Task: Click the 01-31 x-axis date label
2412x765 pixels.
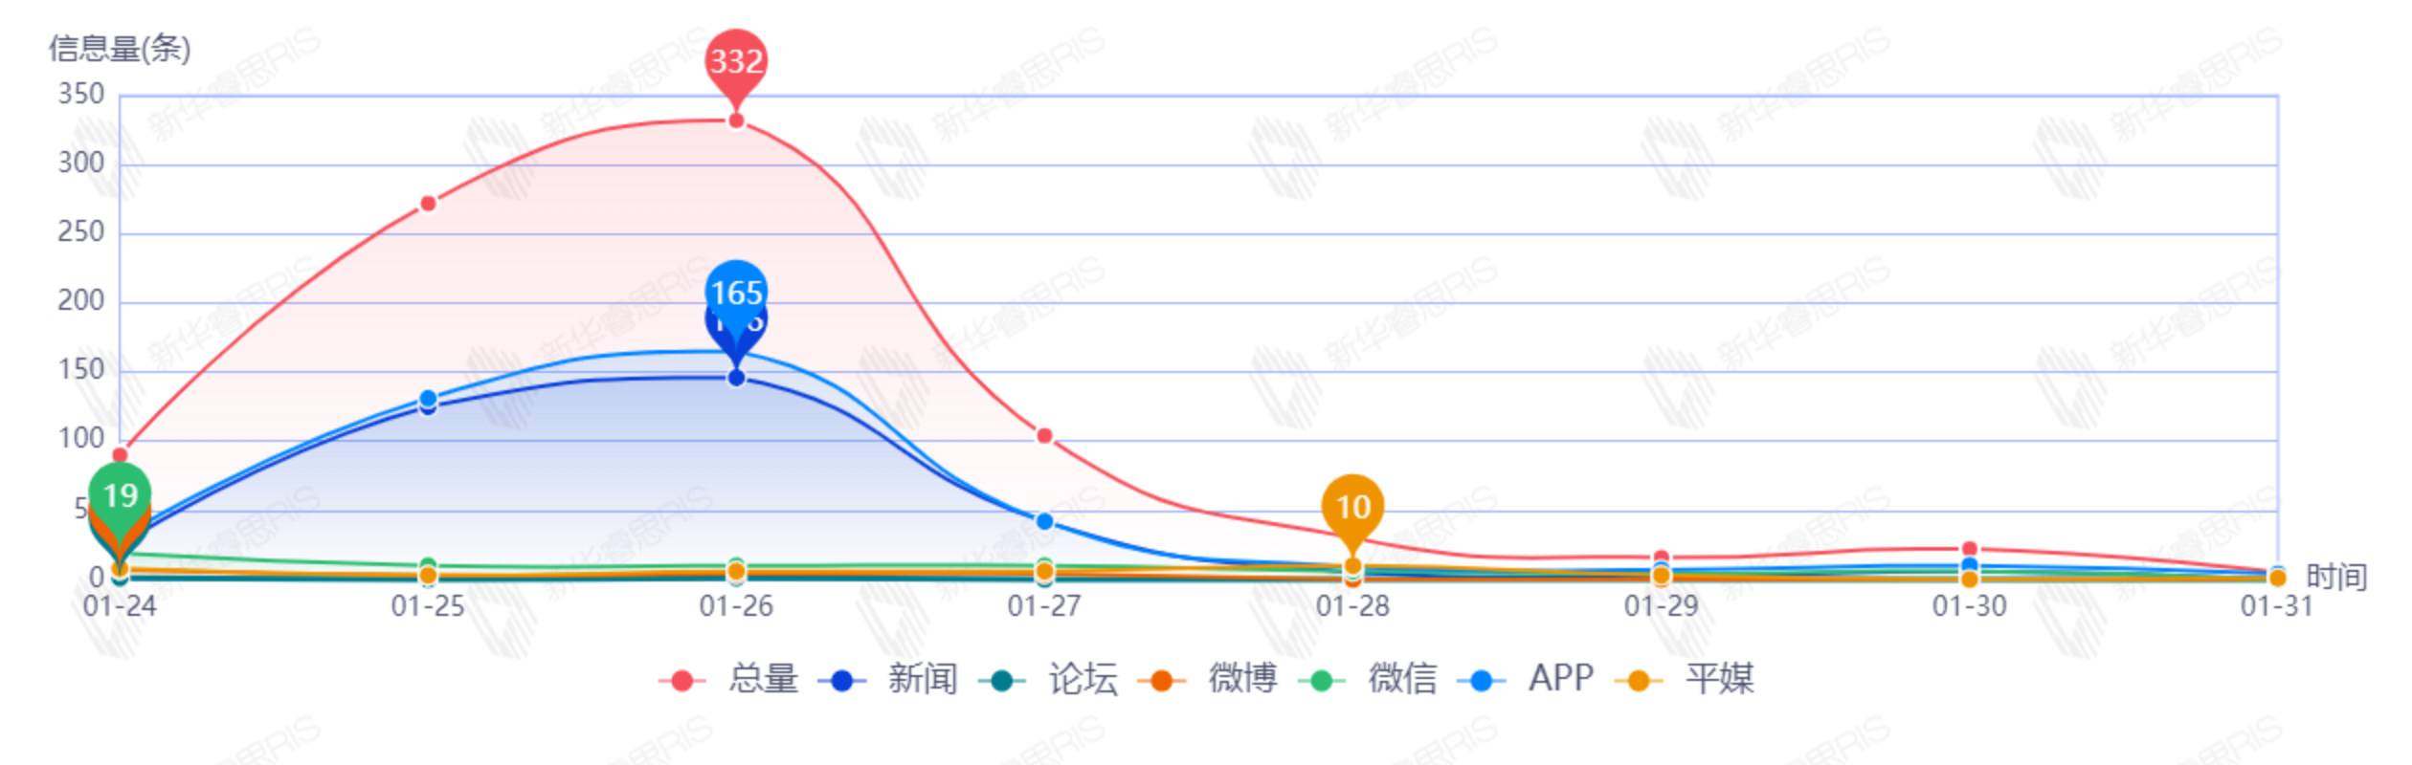Action: (2276, 606)
